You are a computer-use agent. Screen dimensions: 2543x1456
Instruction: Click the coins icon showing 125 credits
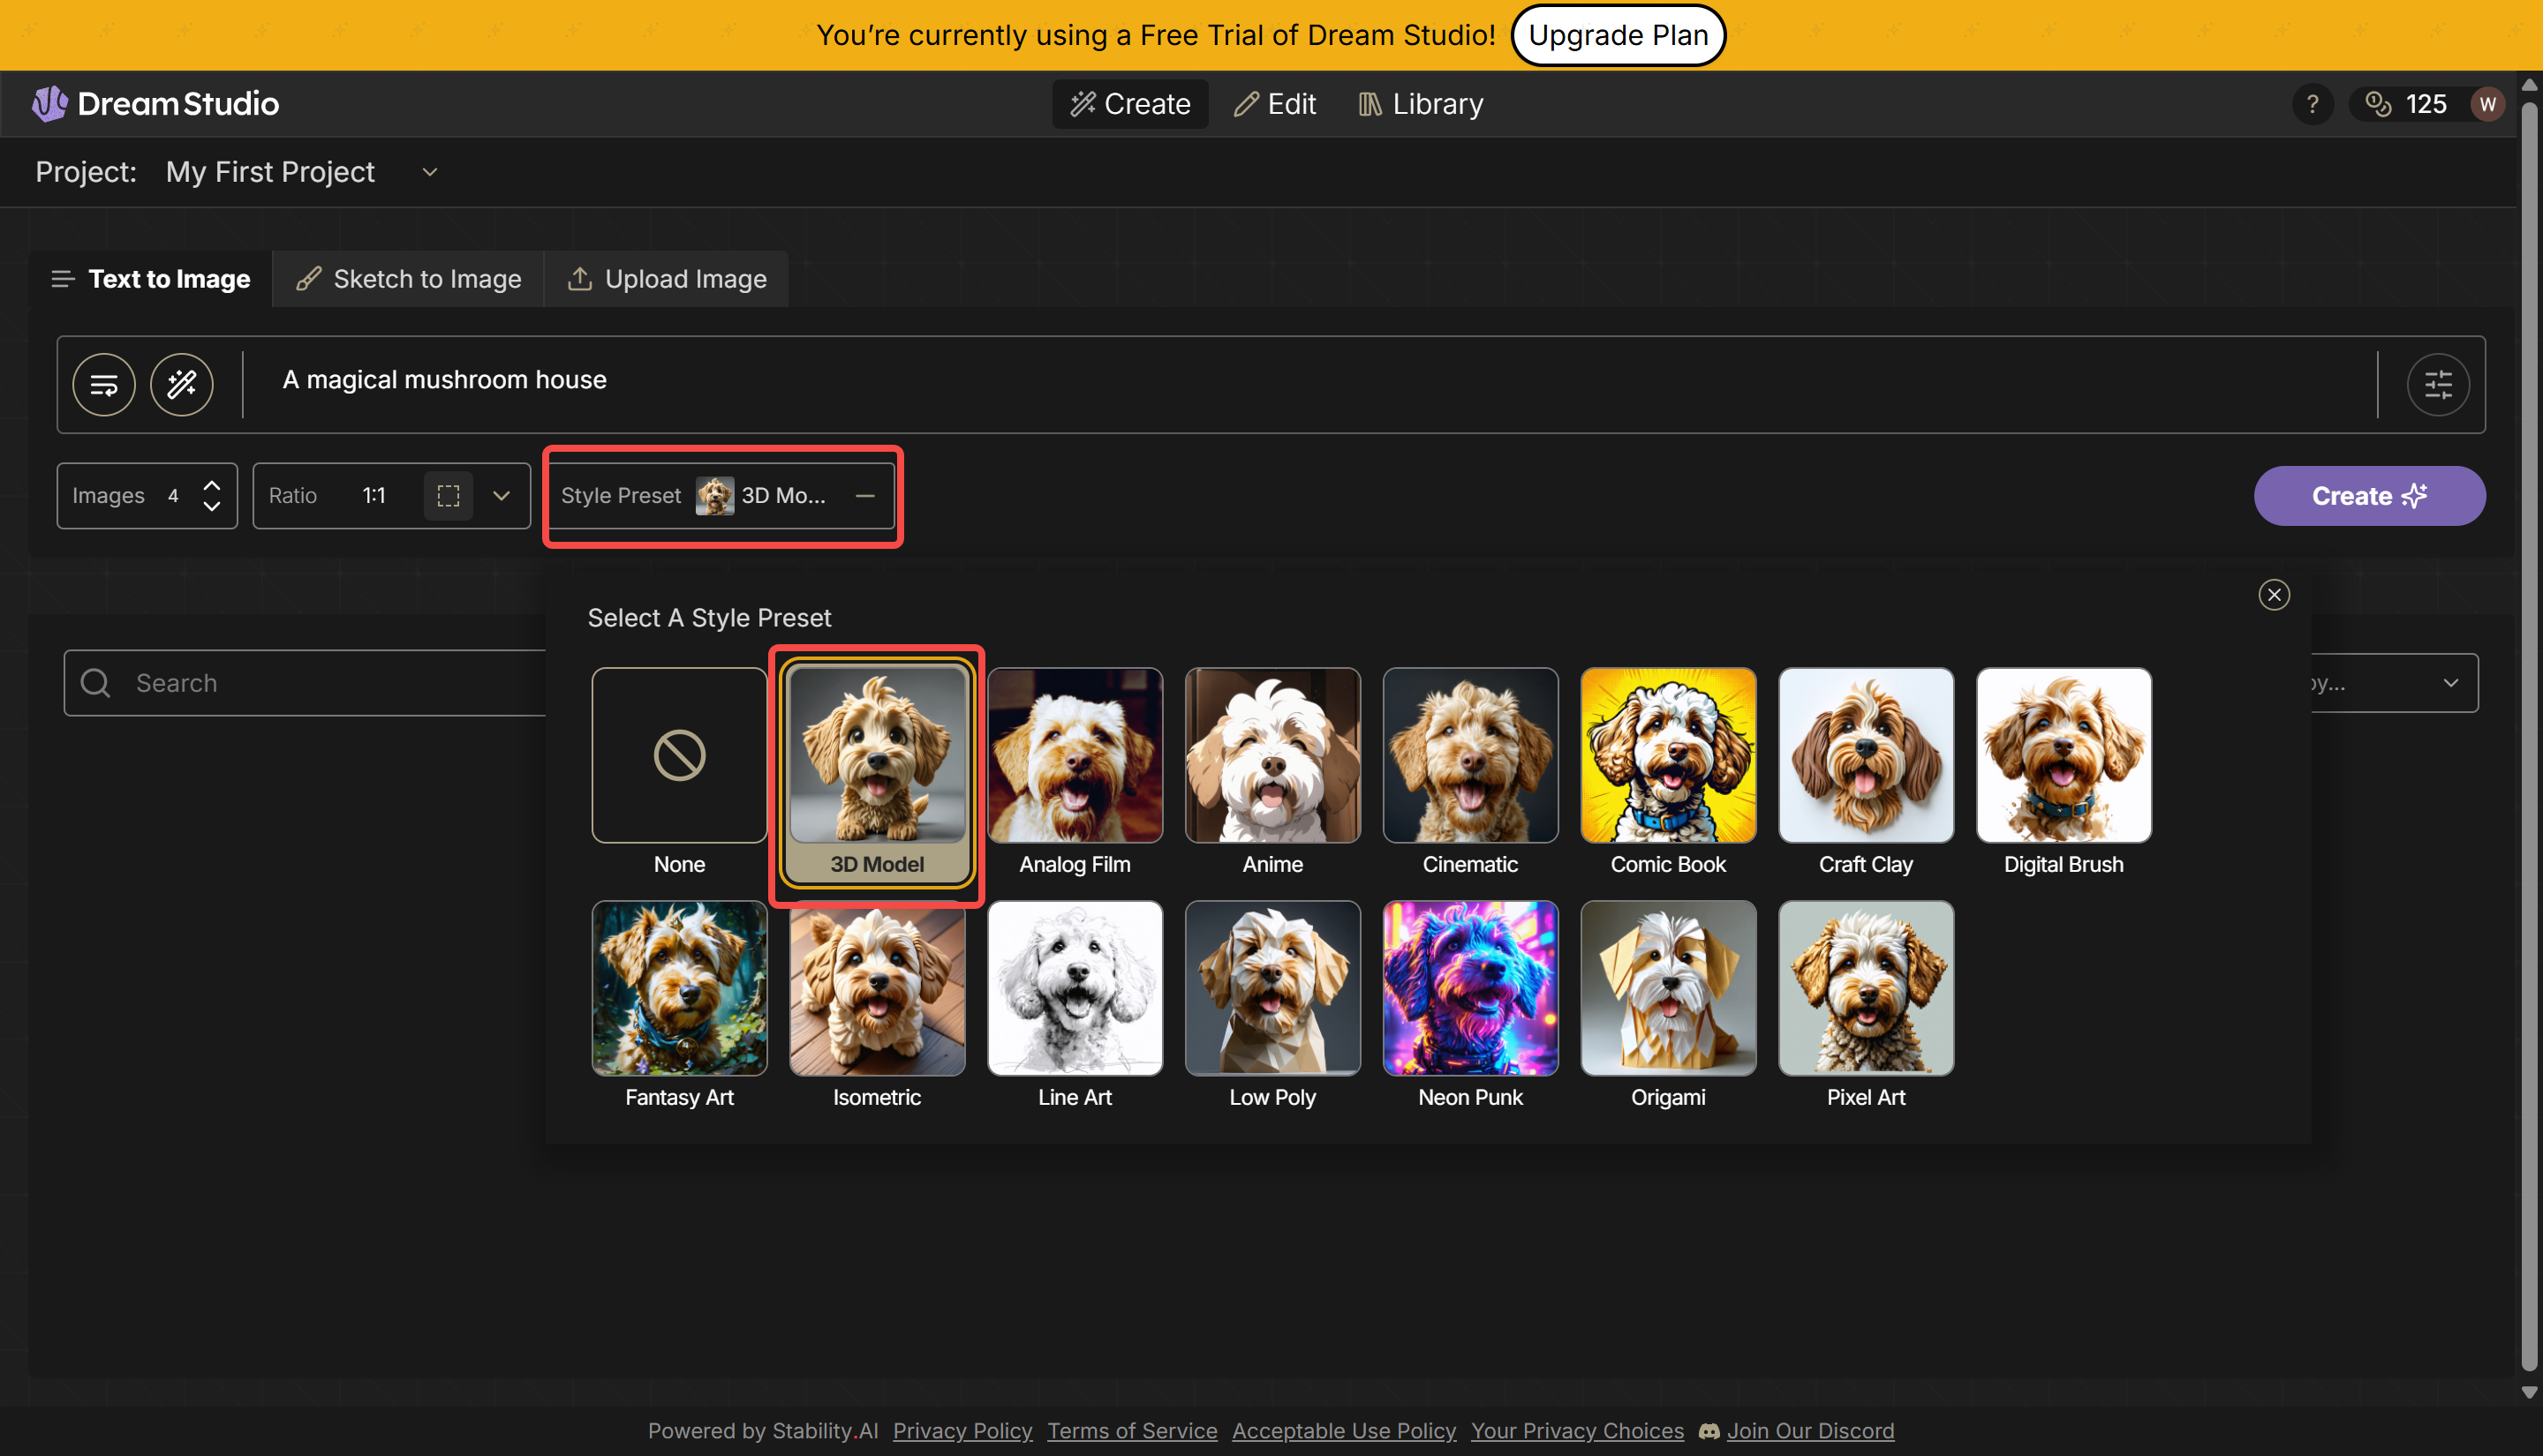(2379, 103)
